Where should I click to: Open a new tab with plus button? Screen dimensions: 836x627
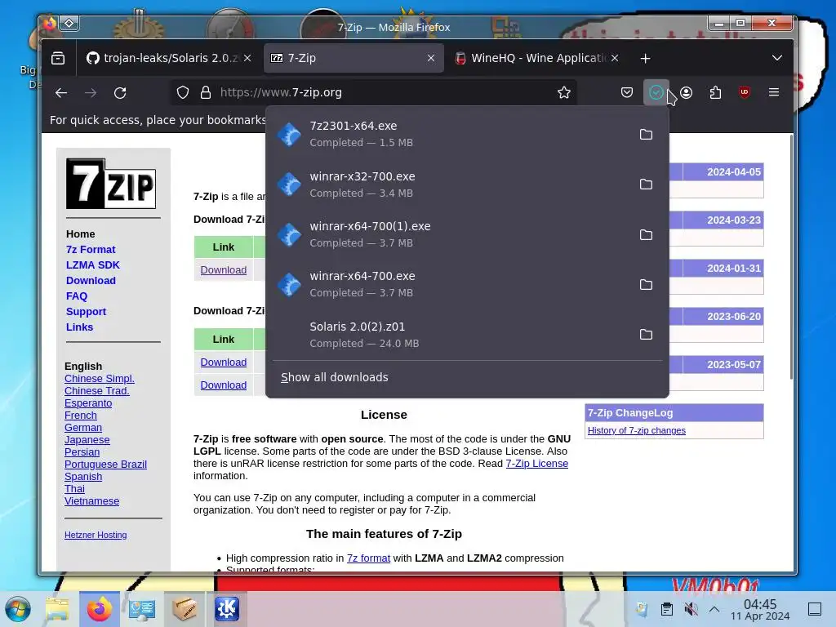point(645,58)
